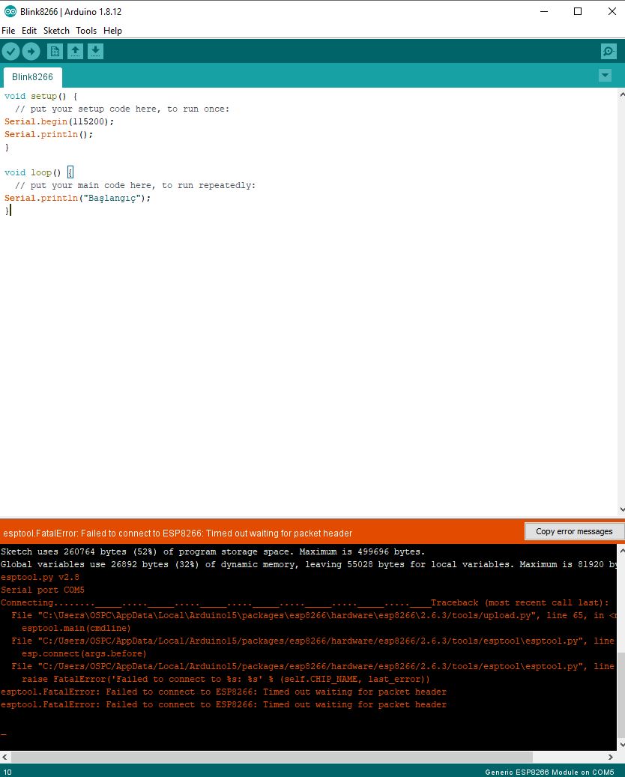Screen dimensions: 625x777
Task: Click the '// put your setup code here' comment
Action: tap(122, 109)
